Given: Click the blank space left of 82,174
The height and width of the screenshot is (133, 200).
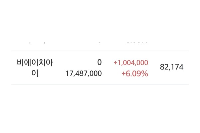Looking at the screenshot, I should [154, 67].
